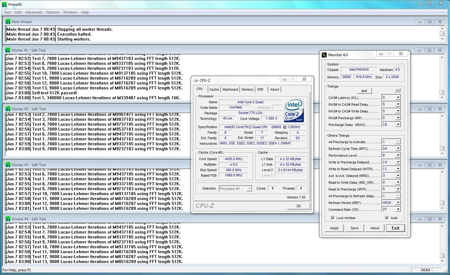
Task: Click the Worker #4 scrollbar down arrow
Action: click(x=442, y=261)
